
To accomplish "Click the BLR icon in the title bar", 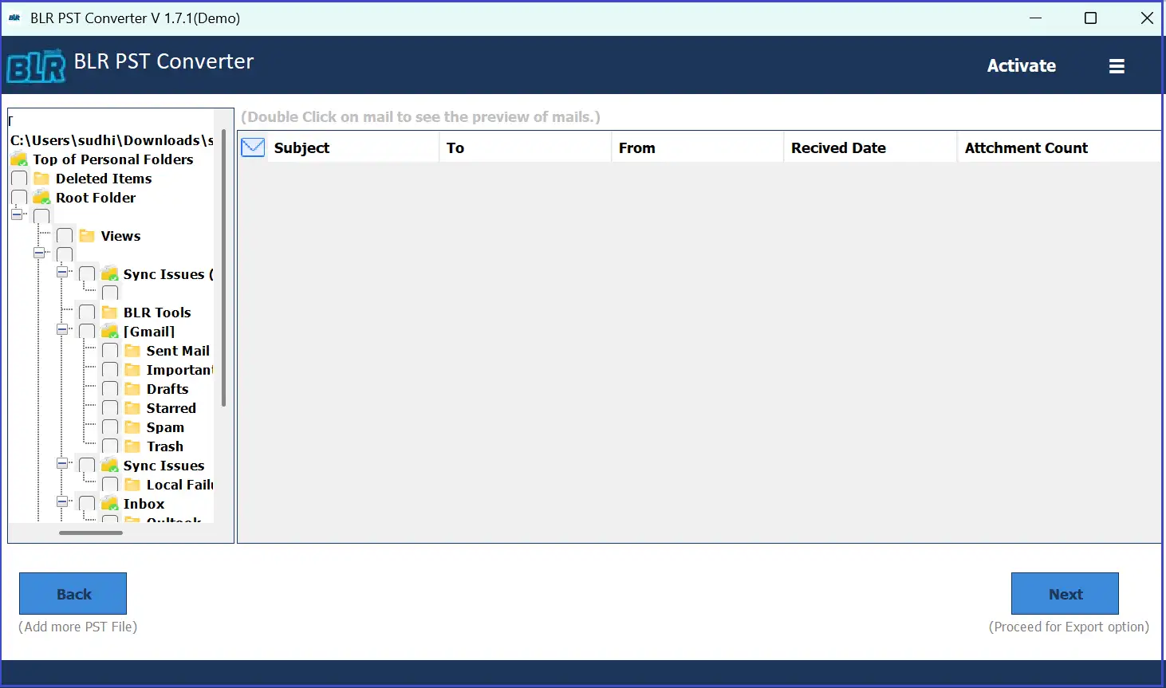I will pos(14,18).
